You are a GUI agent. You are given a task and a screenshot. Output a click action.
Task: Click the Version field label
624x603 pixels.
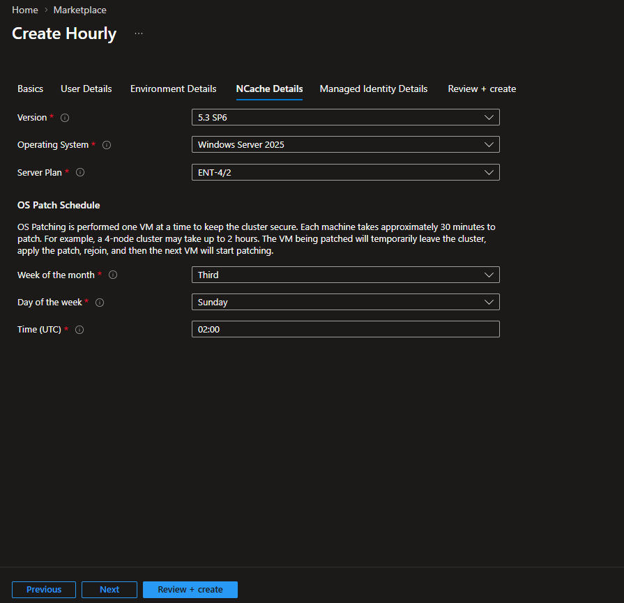point(32,117)
